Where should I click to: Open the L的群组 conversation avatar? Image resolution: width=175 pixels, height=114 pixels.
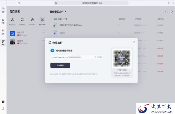coord(12,42)
